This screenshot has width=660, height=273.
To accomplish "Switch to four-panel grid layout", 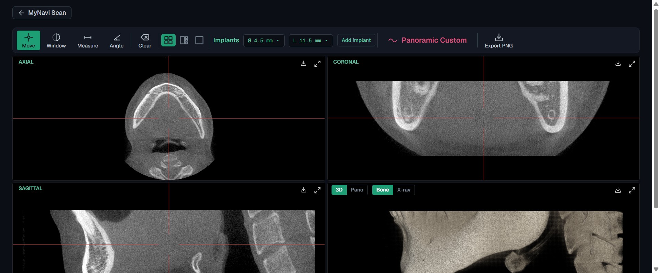I will coord(168,40).
